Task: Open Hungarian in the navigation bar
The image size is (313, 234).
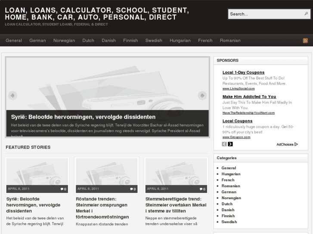Action: pos(180,40)
